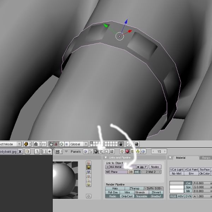Click the render this window icon
Viewport: 212px width, 212px height.
pyautogui.click(x=136, y=144)
